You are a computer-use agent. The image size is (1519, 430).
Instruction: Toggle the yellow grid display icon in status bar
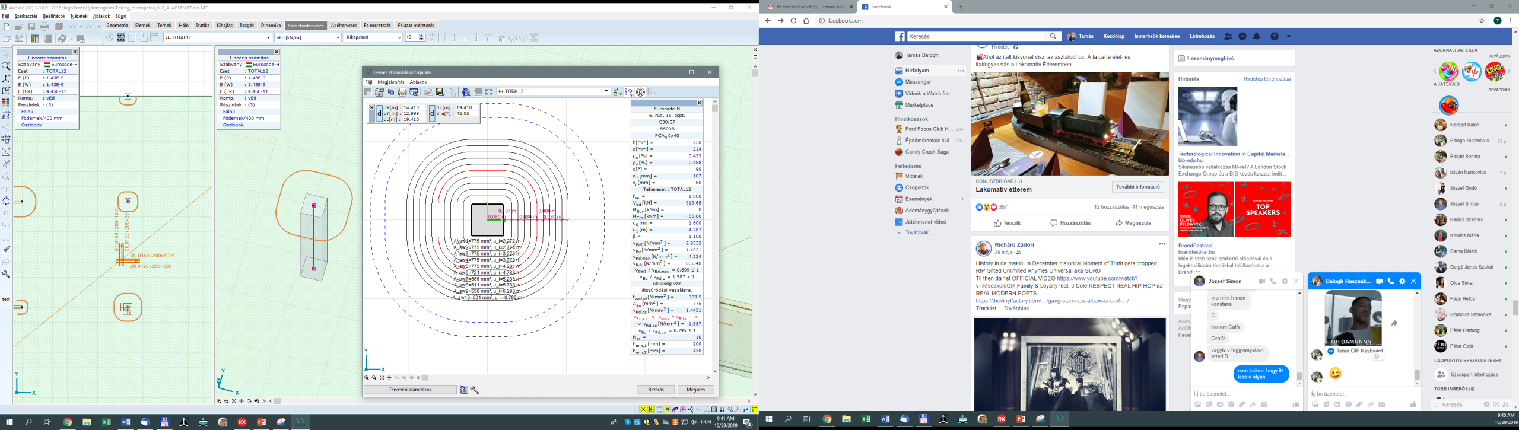[652, 409]
